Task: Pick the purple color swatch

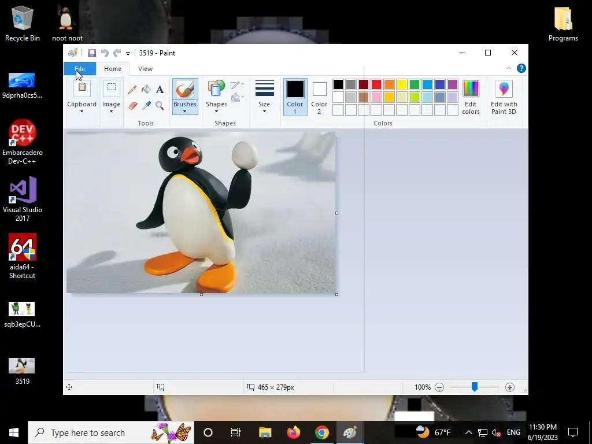Action: (453, 84)
